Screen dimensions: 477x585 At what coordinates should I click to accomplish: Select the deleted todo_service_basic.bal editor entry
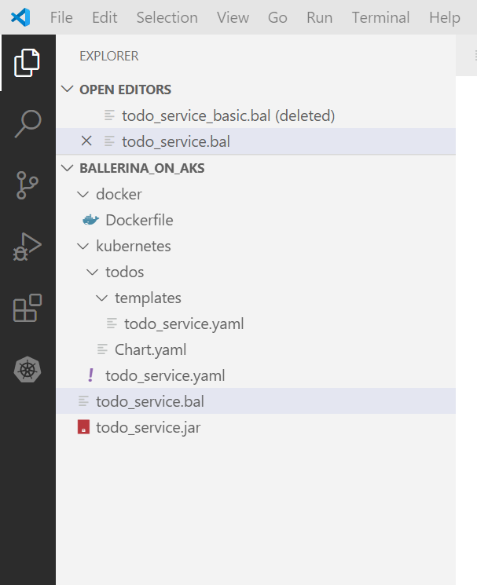click(x=228, y=116)
